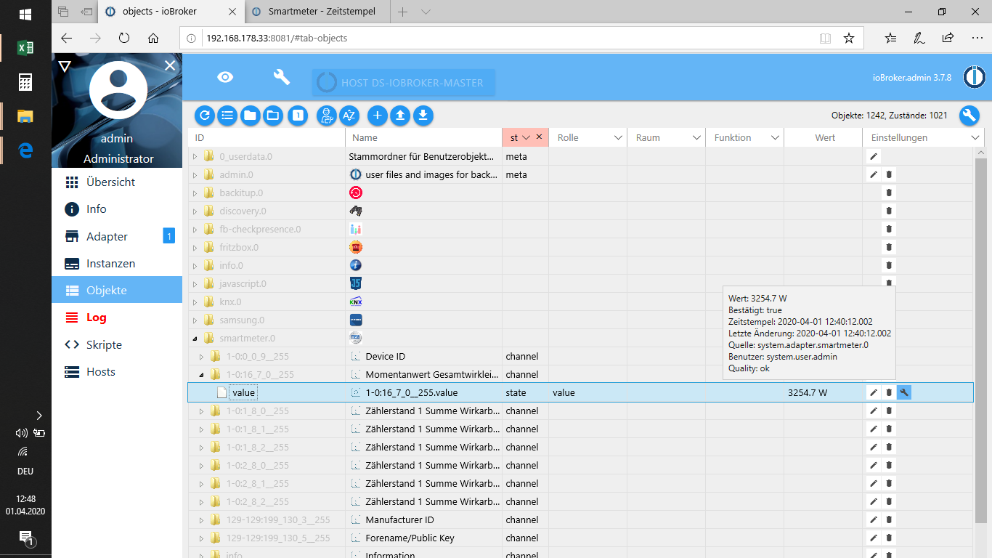Image resolution: width=992 pixels, height=558 pixels.
Task: Clear the 'st' type filter with x
Action: tap(539, 137)
